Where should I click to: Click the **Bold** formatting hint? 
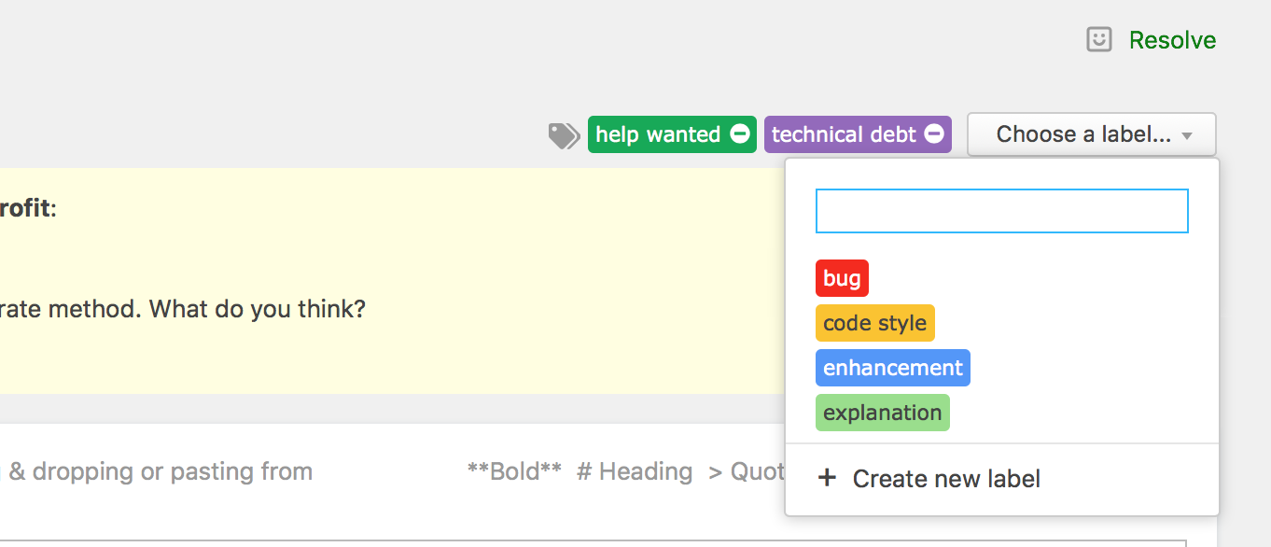coord(514,471)
